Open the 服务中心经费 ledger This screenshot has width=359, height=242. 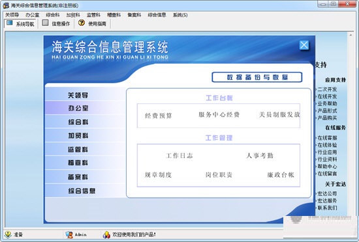tap(219, 114)
